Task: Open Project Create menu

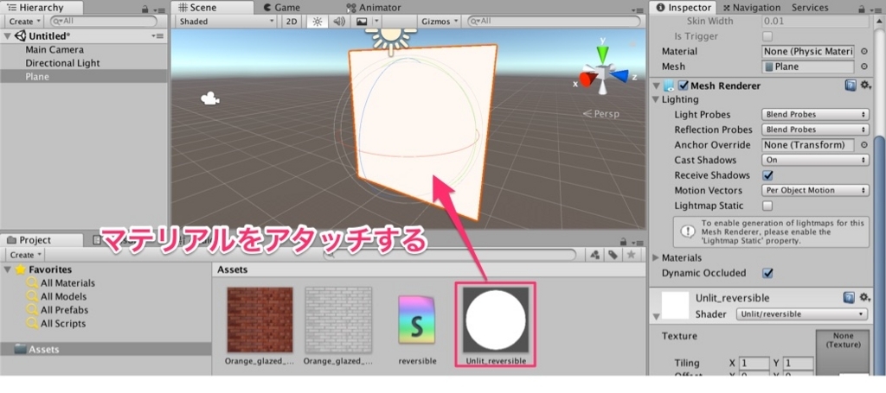Action: pyautogui.click(x=25, y=255)
